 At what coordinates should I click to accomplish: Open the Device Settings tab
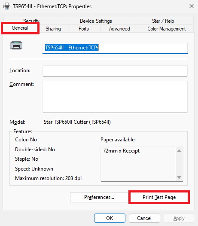click(96, 21)
